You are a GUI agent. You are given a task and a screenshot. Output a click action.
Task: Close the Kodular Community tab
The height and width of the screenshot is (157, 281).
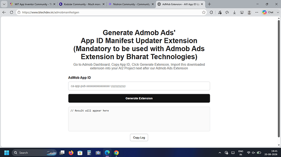[x=103, y=4]
